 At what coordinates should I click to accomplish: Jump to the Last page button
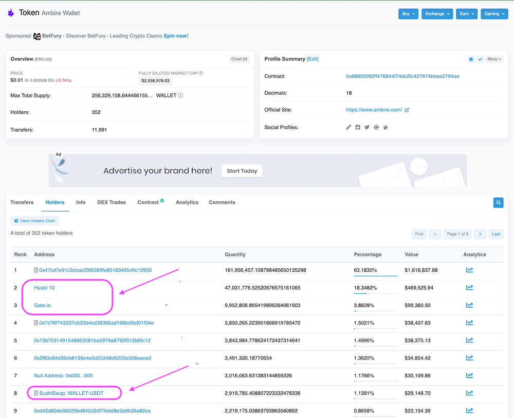click(x=496, y=234)
